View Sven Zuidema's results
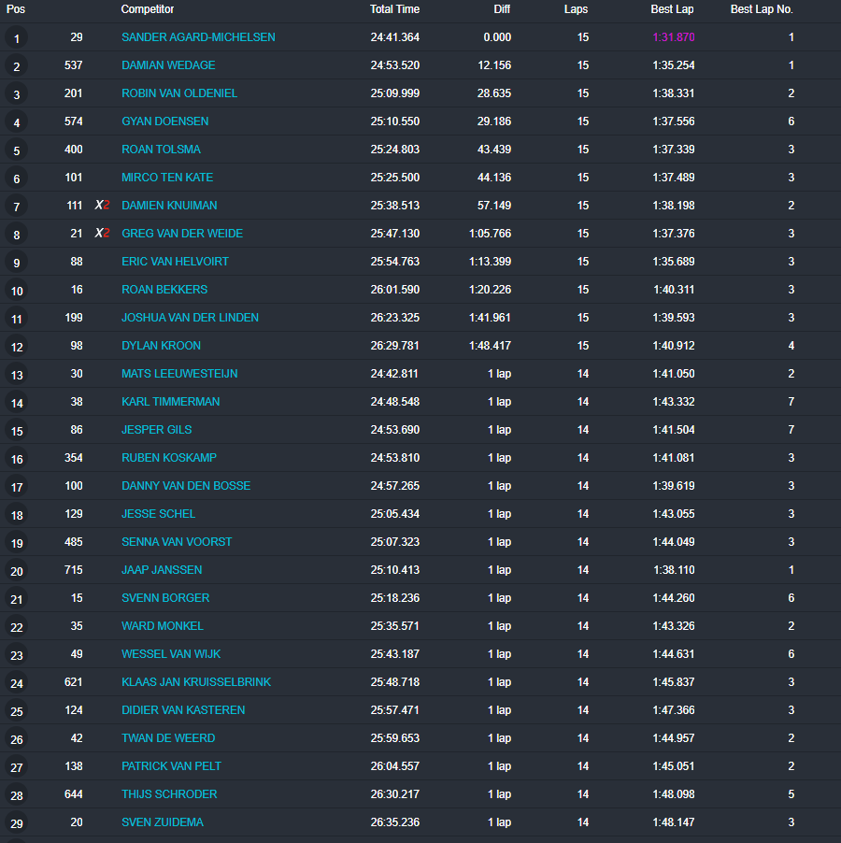 [x=163, y=822]
